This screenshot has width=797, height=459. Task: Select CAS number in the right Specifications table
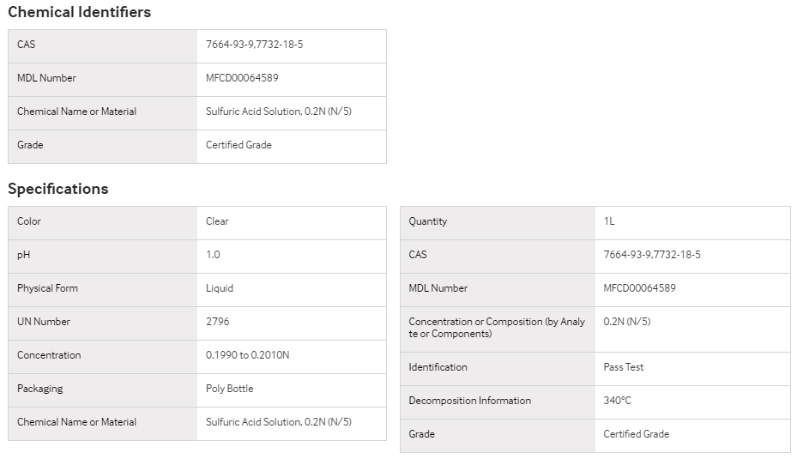click(x=652, y=255)
